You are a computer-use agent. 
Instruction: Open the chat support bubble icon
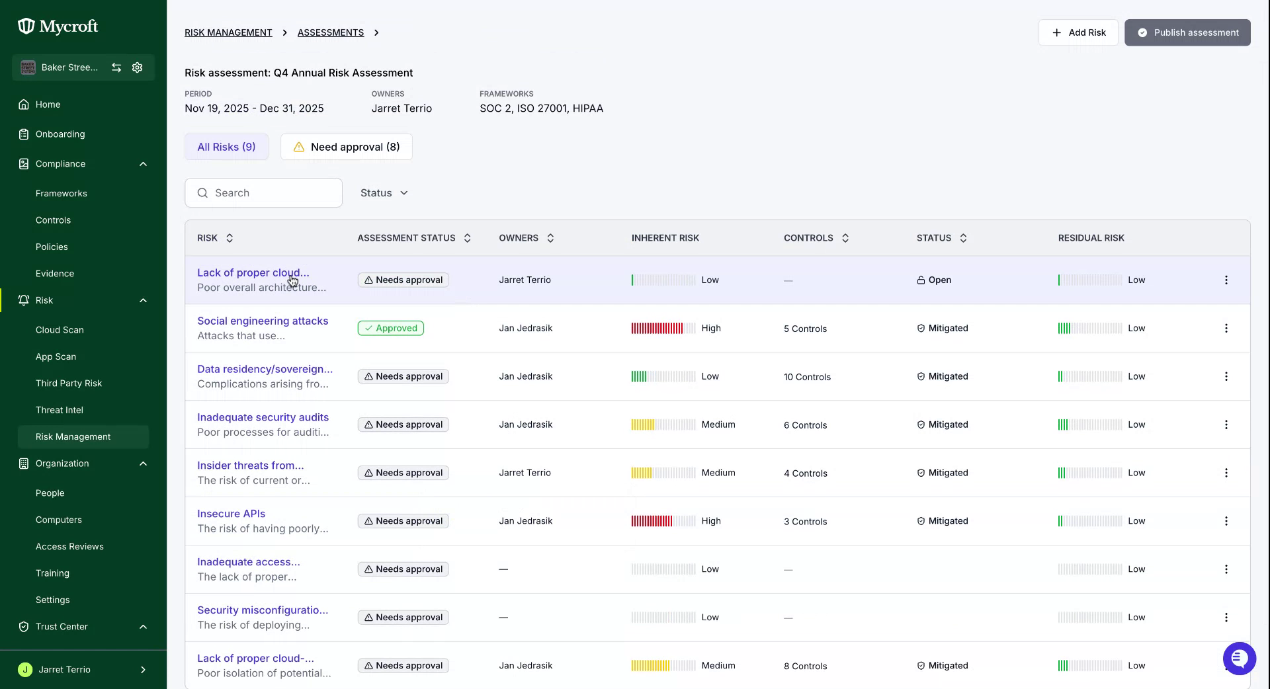click(x=1239, y=658)
